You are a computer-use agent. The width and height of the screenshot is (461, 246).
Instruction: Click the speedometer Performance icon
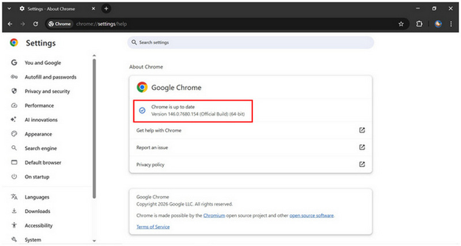(14, 105)
